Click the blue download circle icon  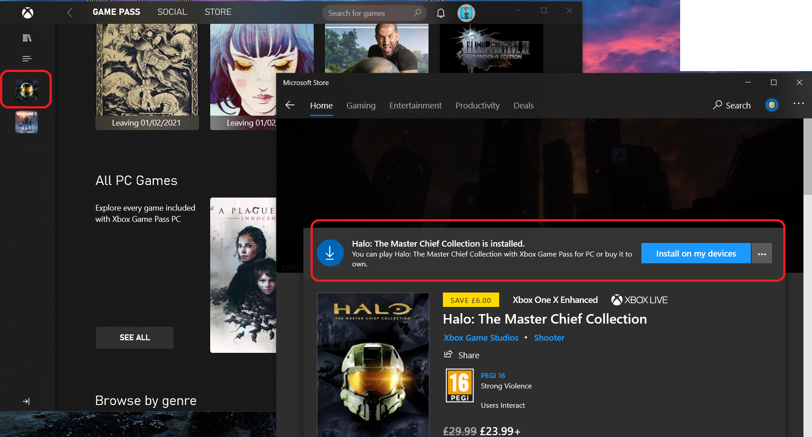330,253
